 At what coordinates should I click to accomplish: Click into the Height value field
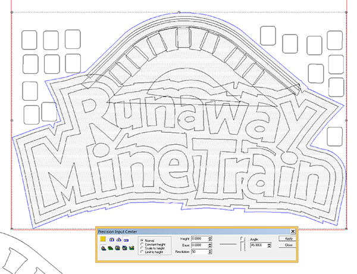click(x=199, y=239)
